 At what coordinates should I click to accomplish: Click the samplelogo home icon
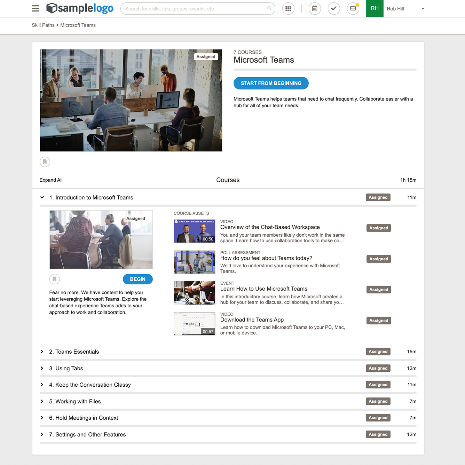[52, 8]
